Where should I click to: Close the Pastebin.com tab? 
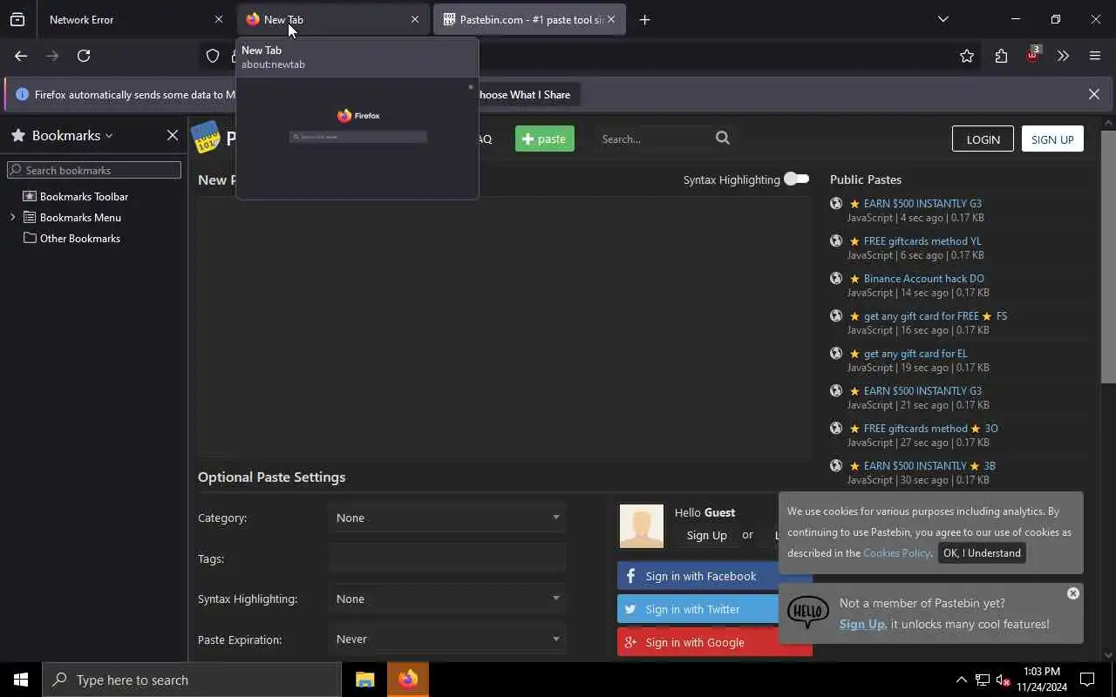611,19
